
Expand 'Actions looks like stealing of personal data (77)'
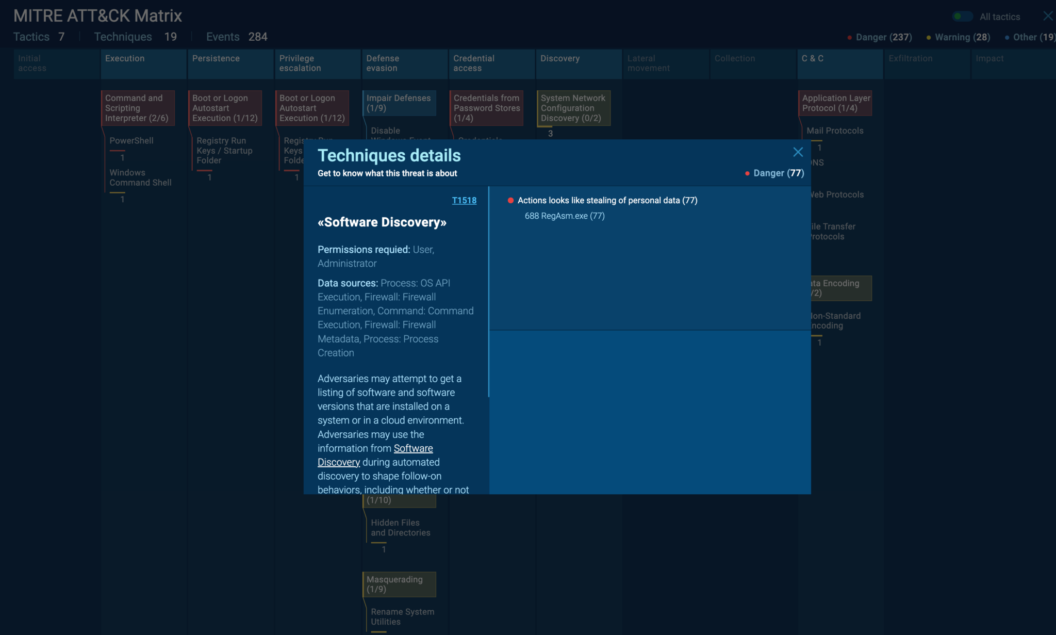607,200
